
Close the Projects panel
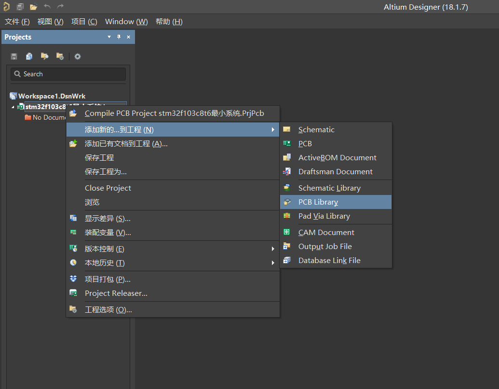(129, 37)
